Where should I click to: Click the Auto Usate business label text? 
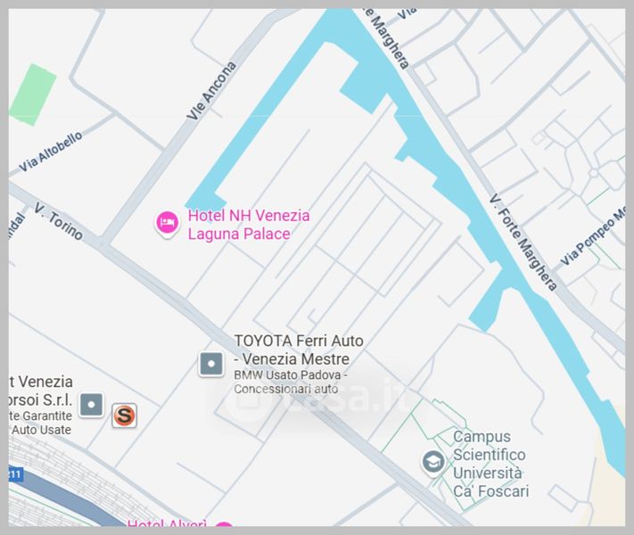pyautogui.click(x=41, y=430)
